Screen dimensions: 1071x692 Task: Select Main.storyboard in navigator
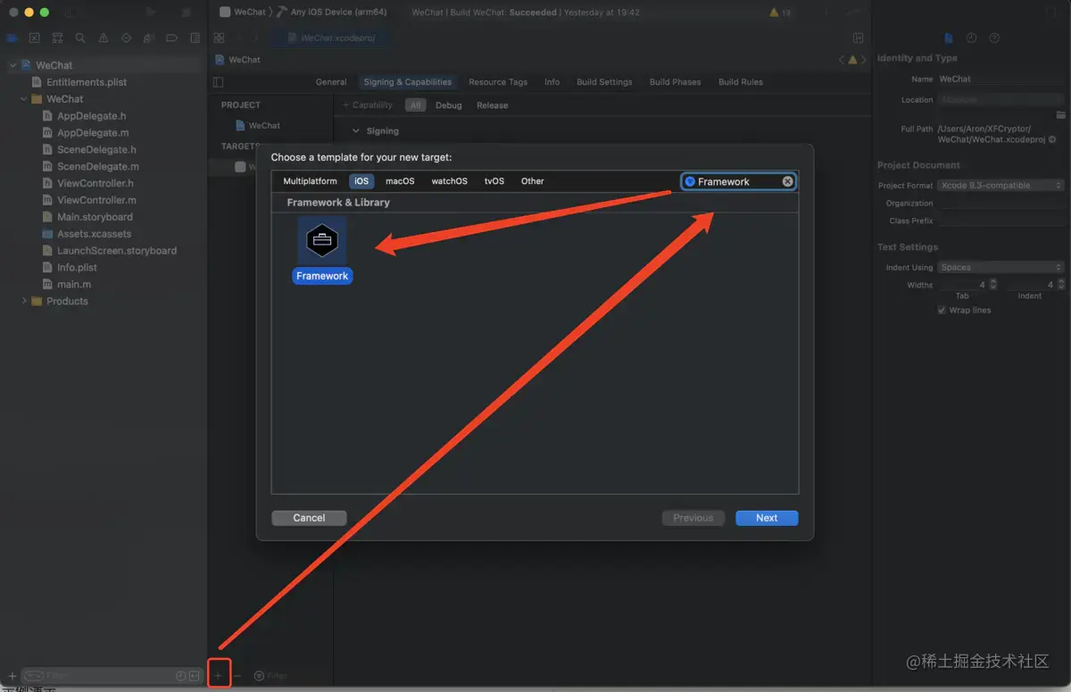tap(95, 217)
